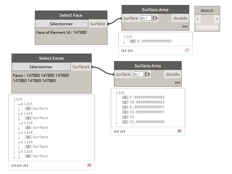Select the Watch node title bar
Screen dimensions: 232x174
207,11
